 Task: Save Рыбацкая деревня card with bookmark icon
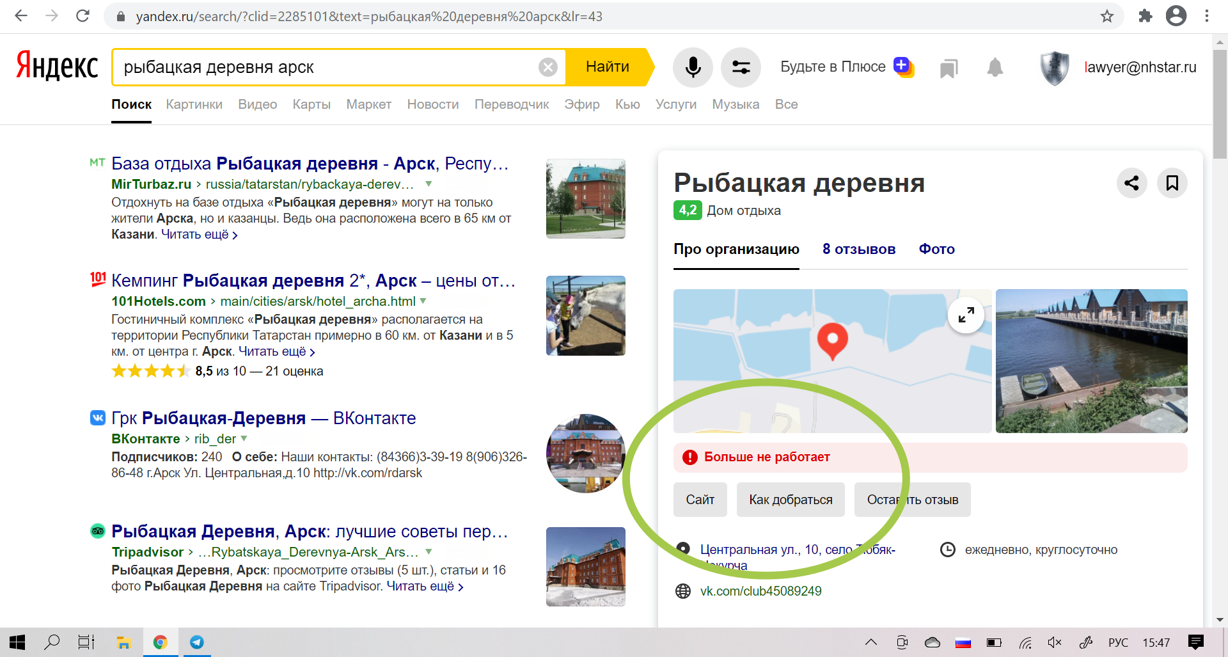1172,183
